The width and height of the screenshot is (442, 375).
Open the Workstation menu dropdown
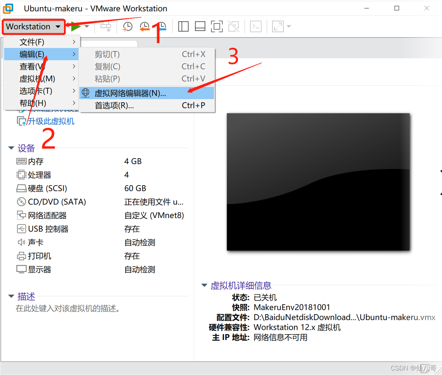(33, 26)
